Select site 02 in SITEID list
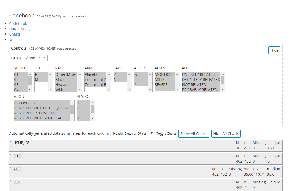Image resolution: width=300 pixels, height=191 pixels. (21, 80)
